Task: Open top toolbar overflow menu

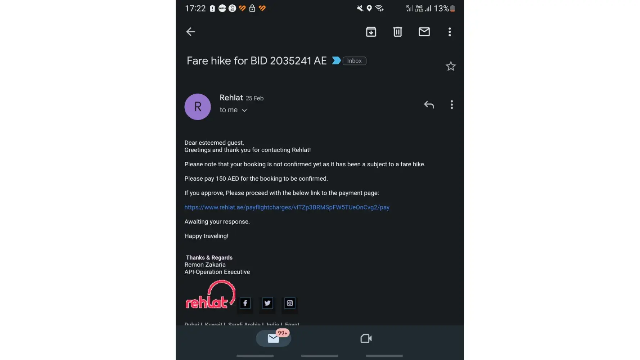Action: [x=450, y=32]
